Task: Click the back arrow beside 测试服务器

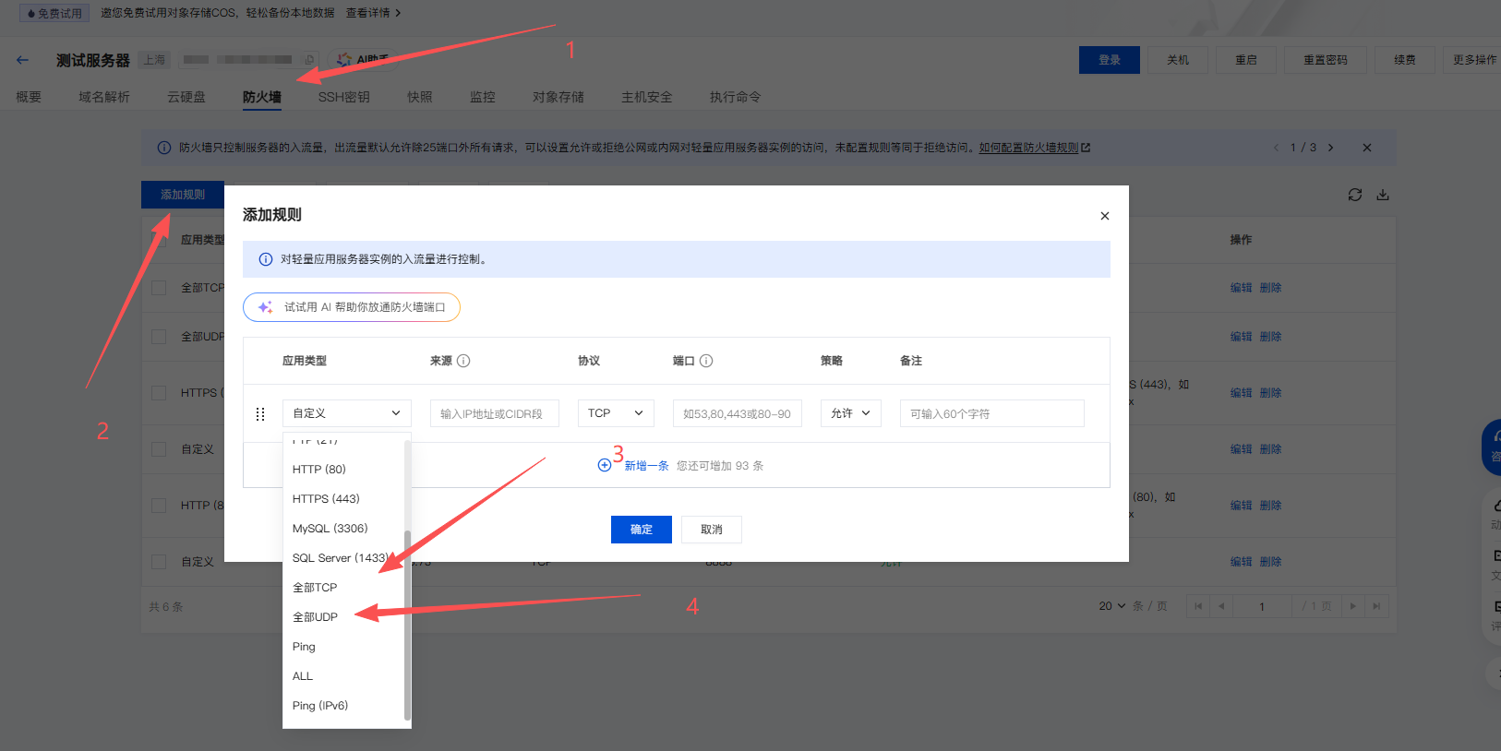Action: 23,60
